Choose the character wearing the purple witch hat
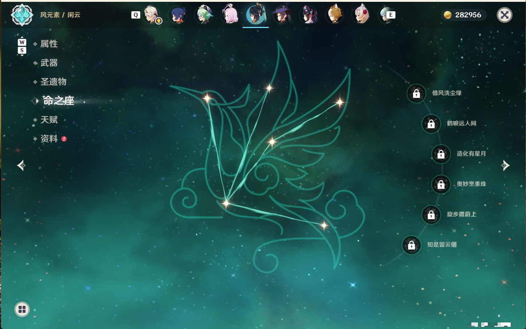The width and height of the screenshot is (526, 329). [x=282, y=15]
